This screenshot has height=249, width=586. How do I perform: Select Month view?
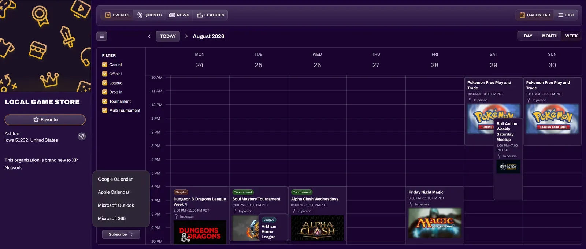(x=550, y=36)
